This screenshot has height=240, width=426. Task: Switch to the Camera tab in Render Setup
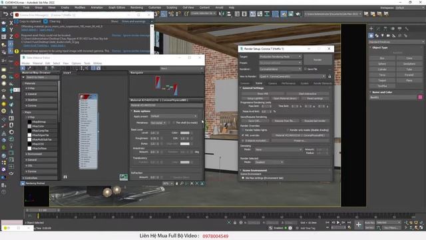272,83
